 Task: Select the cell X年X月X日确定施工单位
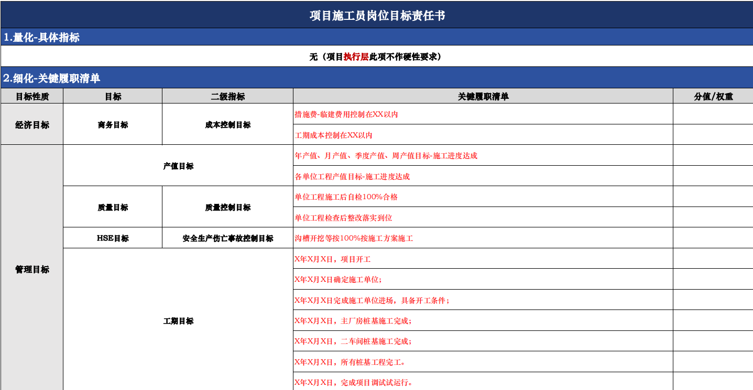point(483,279)
